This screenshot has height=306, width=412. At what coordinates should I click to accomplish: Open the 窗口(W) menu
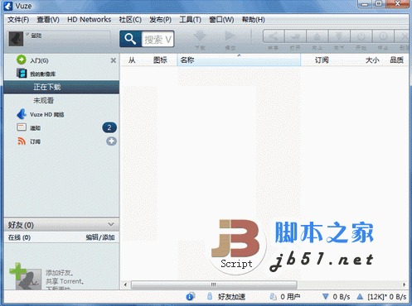click(x=221, y=20)
